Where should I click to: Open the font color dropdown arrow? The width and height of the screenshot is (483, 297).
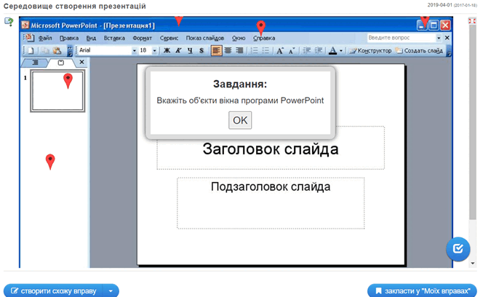coord(341,50)
